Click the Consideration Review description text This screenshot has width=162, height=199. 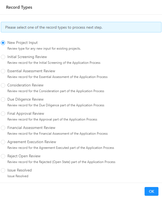point(56,91)
